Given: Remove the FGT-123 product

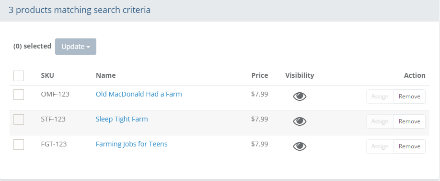Looking at the screenshot, I should click(x=409, y=146).
